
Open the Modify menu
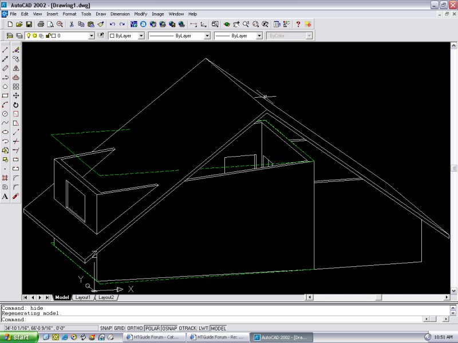(140, 14)
